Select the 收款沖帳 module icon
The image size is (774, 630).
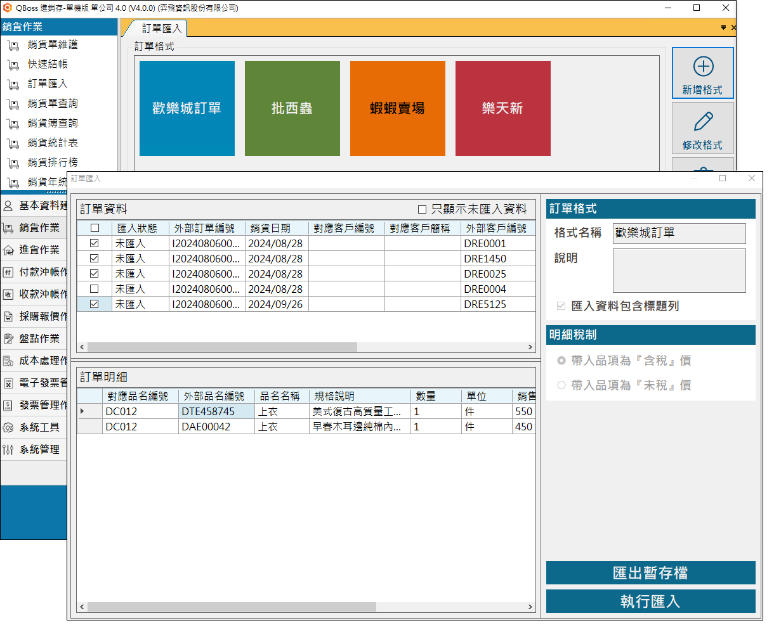point(8,295)
